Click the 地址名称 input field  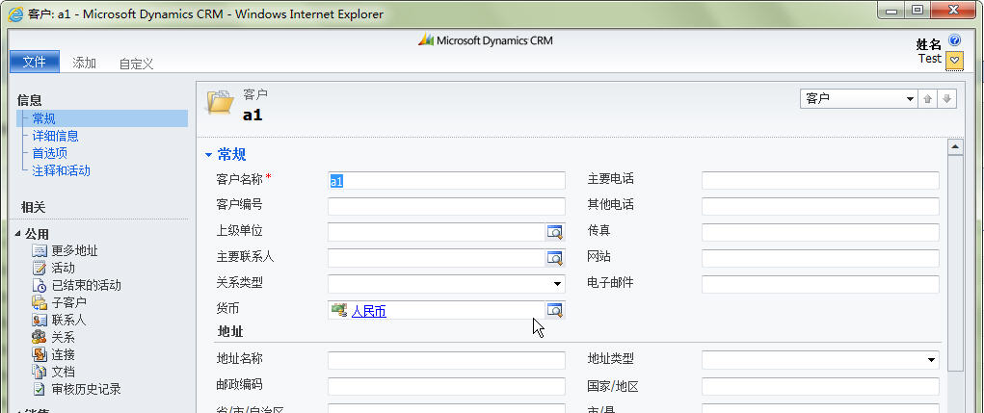(x=446, y=360)
